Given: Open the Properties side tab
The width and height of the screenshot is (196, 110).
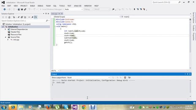Looking at the screenshot, I should tap(194, 37).
